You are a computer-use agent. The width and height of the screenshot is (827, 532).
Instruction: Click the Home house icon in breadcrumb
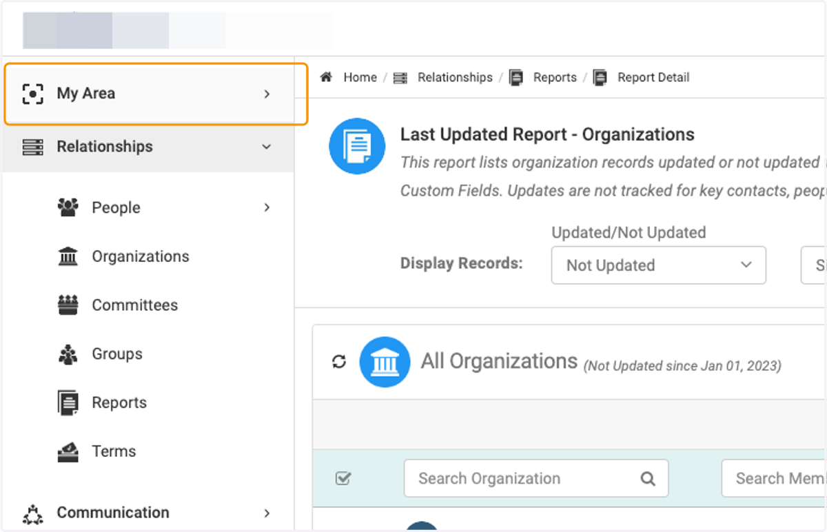pyautogui.click(x=327, y=77)
